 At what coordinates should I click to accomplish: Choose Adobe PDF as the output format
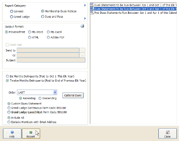[48, 37]
